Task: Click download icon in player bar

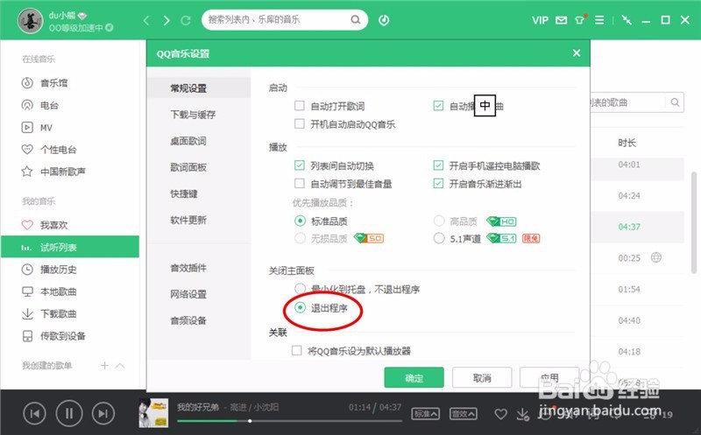Action: [x=522, y=414]
